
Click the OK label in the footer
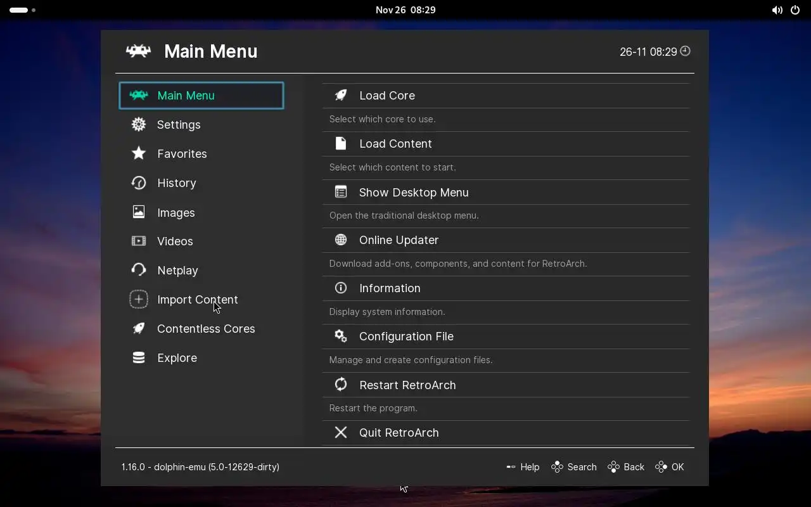[x=678, y=467]
